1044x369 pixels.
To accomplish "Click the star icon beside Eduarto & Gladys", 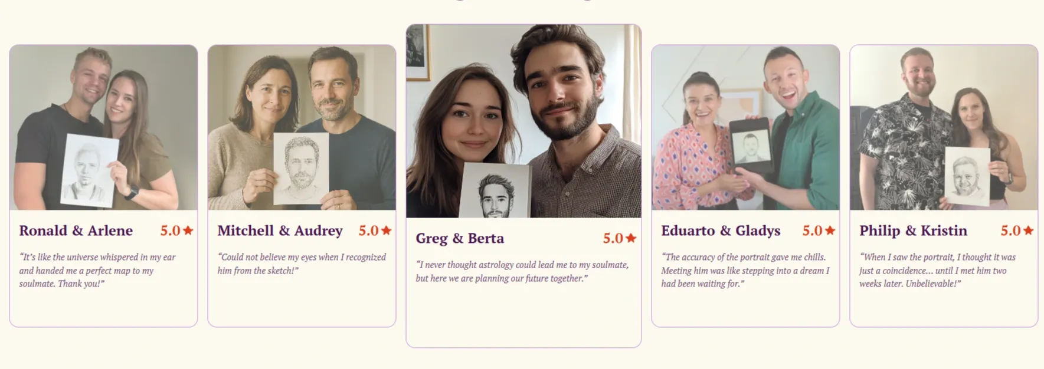I will 830,230.
